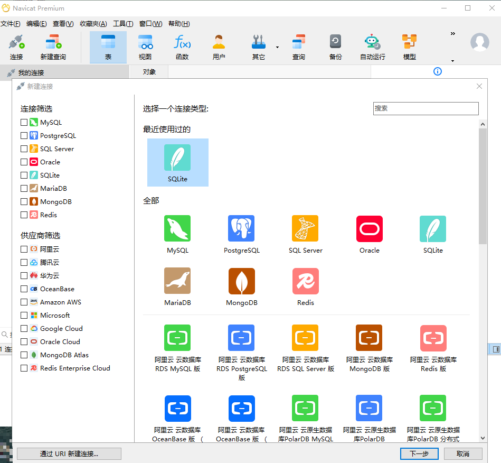Open the 收藏夹(A) menu
501x463 pixels.
(x=93, y=24)
